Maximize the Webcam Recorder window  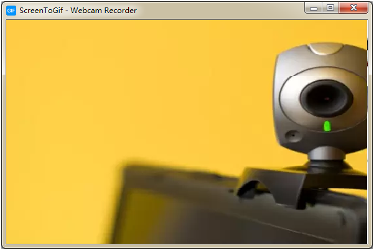(330, 8)
